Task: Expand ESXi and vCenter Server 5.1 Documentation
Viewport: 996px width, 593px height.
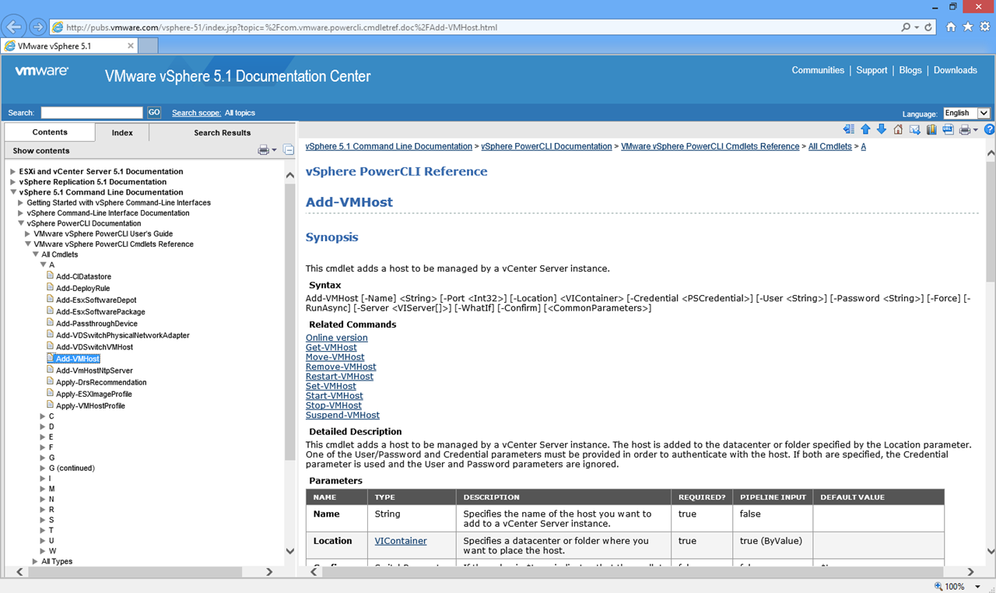Action: point(12,171)
